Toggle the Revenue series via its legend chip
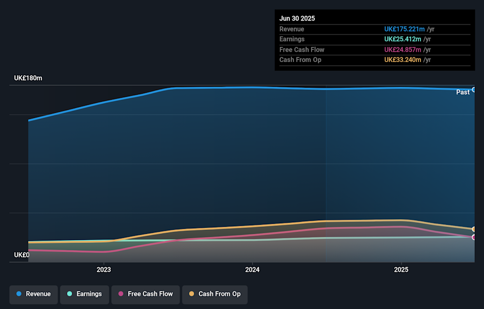Screen dimensions: 484x309 (x=33, y=294)
